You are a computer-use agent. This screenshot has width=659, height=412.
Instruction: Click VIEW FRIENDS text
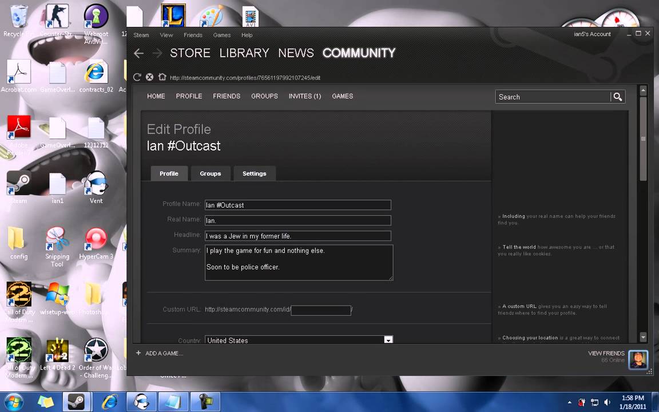click(x=606, y=353)
